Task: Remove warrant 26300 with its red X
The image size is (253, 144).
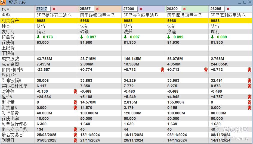Action: coord(184,9)
